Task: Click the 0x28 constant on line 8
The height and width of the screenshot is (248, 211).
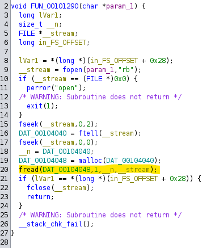Action: pyautogui.click(x=158, y=61)
